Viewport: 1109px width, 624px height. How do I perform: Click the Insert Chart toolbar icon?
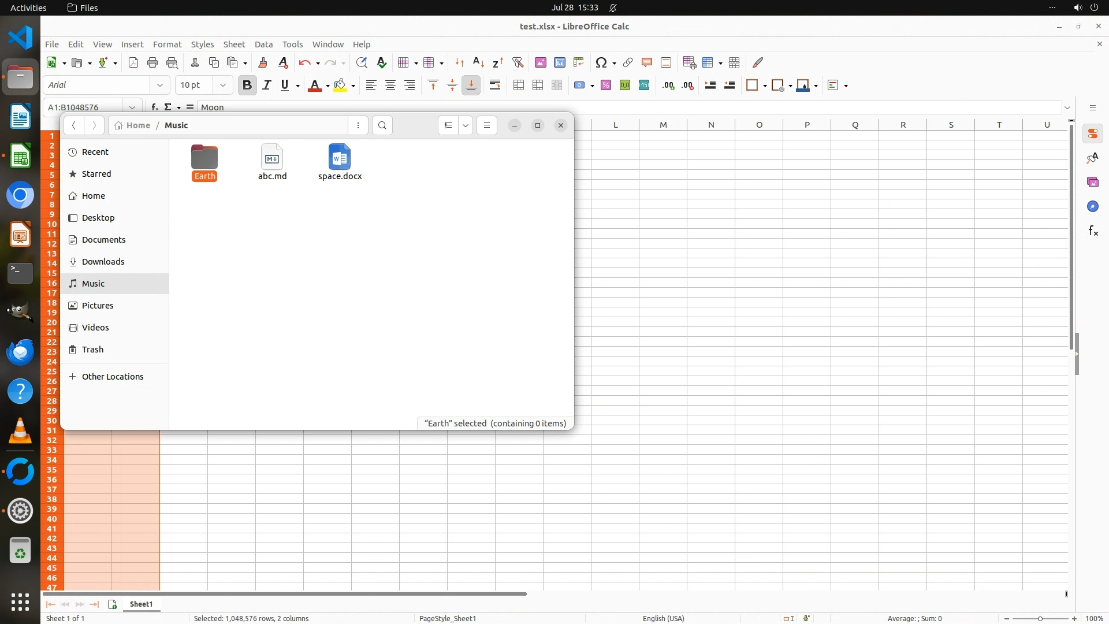[x=559, y=62]
